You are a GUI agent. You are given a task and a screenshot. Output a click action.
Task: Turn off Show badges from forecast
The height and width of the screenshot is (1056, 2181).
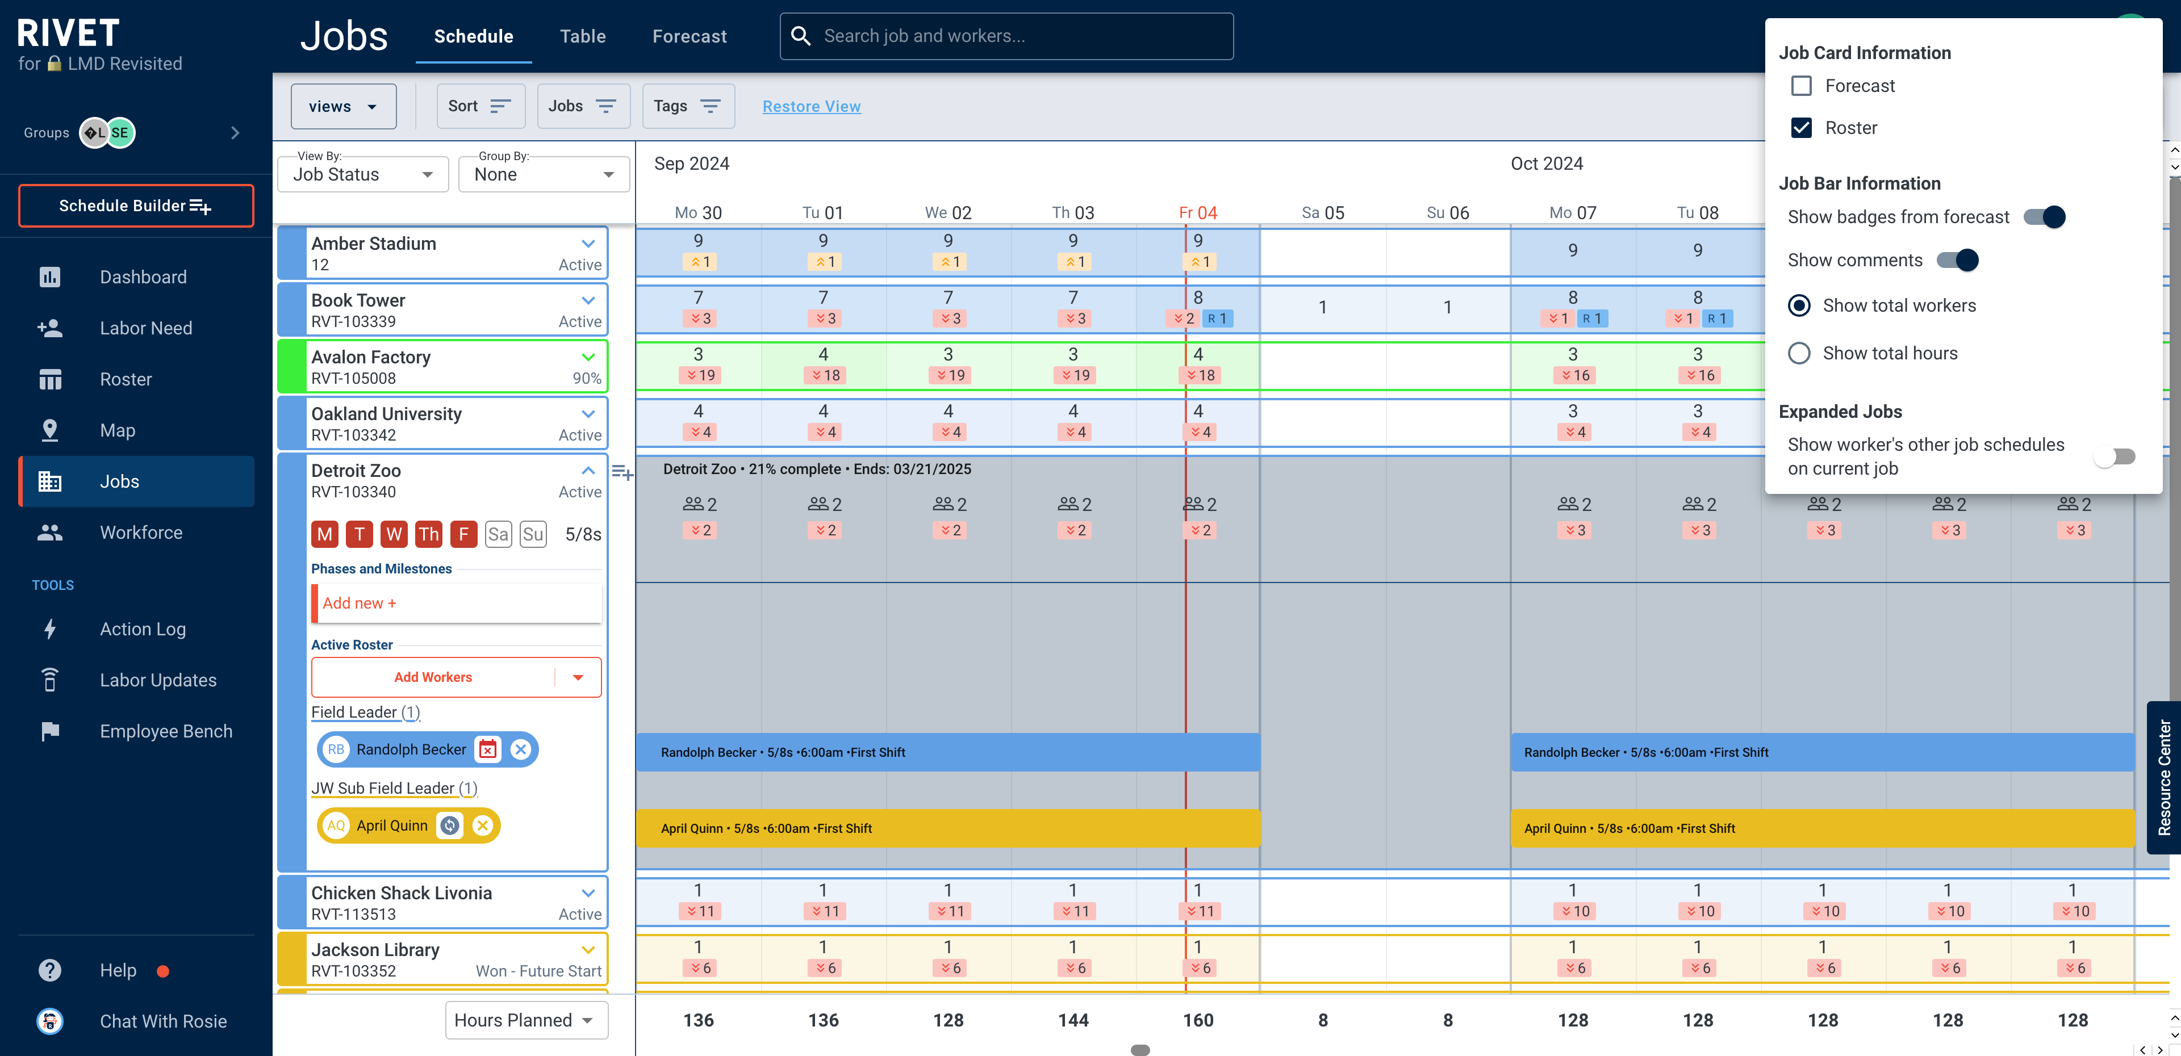[2044, 217]
